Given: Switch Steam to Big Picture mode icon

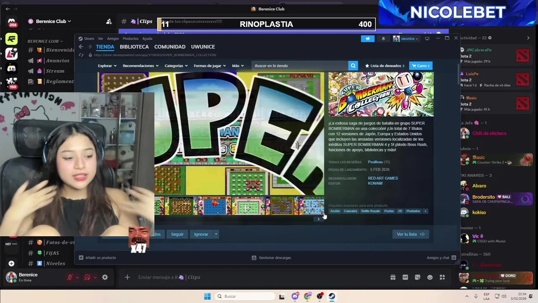Looking at the screenshot, I should [427, 38].
